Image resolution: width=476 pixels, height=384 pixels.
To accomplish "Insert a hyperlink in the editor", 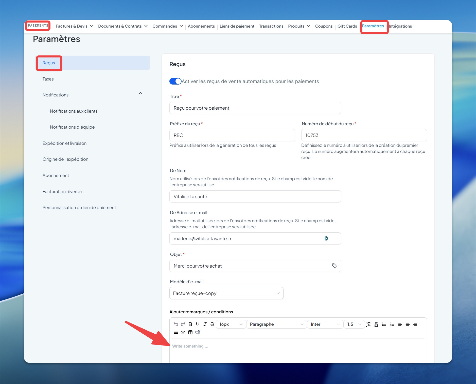I will click(x=183, y=332).
